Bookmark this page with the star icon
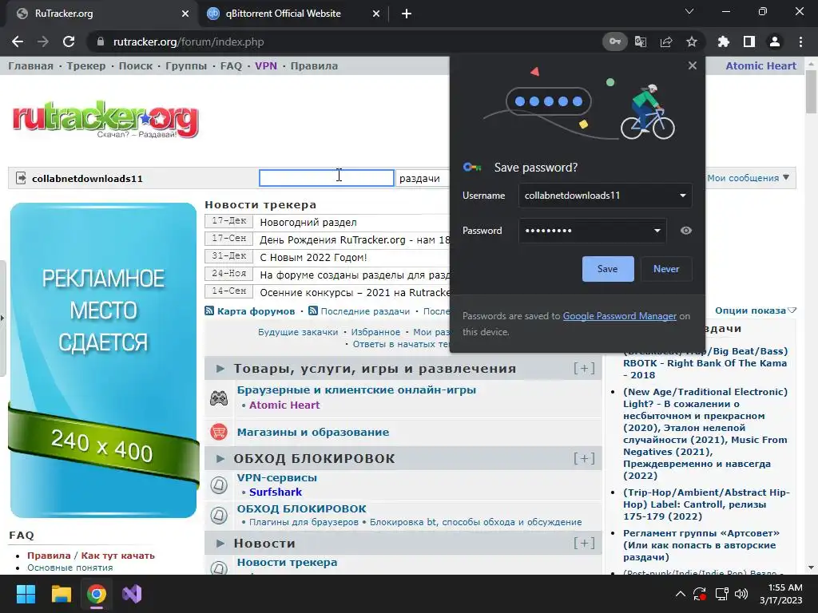The height and width of the screenshot is (613, 818). coord(692,42)
